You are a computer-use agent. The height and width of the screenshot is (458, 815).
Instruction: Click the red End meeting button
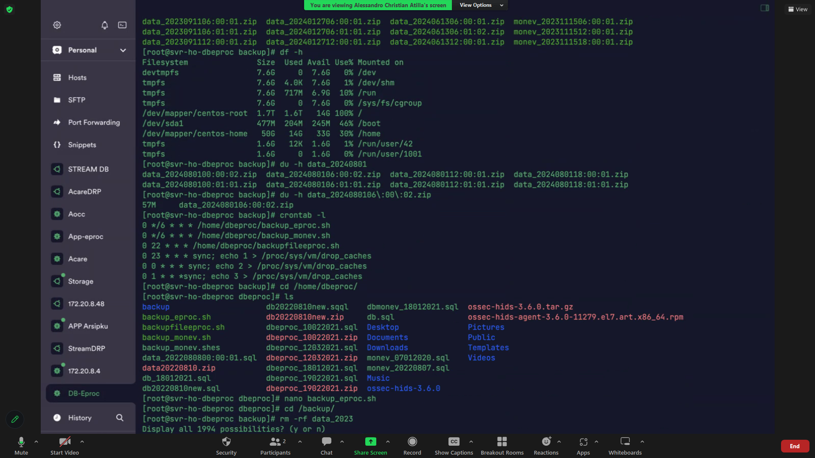pos(794,446)
